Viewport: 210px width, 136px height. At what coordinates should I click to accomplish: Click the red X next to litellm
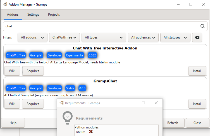coord(91,132)
